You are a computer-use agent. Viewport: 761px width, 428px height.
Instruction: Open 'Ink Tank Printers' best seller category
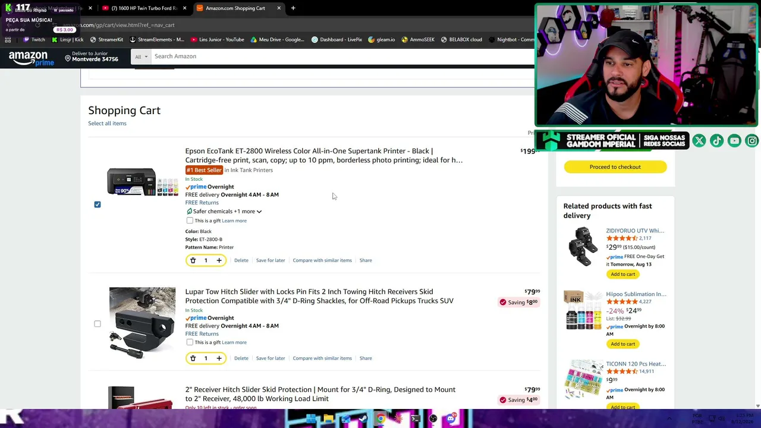[x=251, y=170]
